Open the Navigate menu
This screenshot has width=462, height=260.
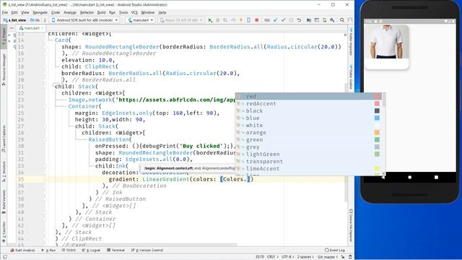40,12
